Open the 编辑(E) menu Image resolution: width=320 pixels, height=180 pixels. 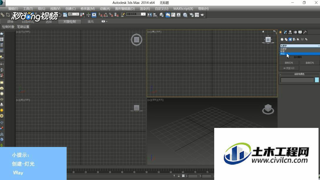[x=13, y=8]
